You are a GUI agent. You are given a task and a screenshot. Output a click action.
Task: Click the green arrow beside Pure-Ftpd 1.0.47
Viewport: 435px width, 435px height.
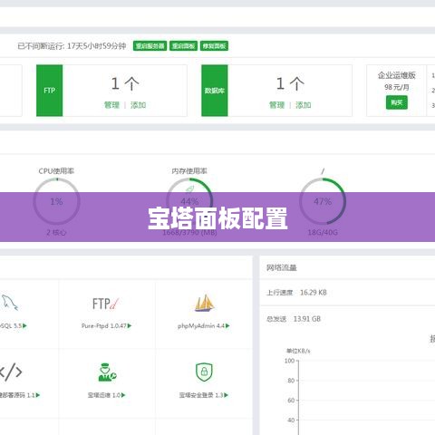pos(130,326)
